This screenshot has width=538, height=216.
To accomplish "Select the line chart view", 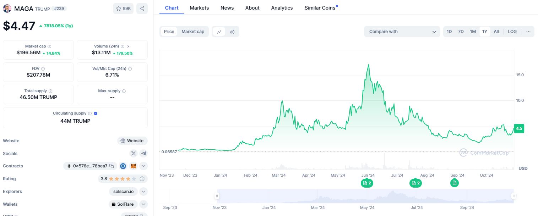I will point(219,32).
